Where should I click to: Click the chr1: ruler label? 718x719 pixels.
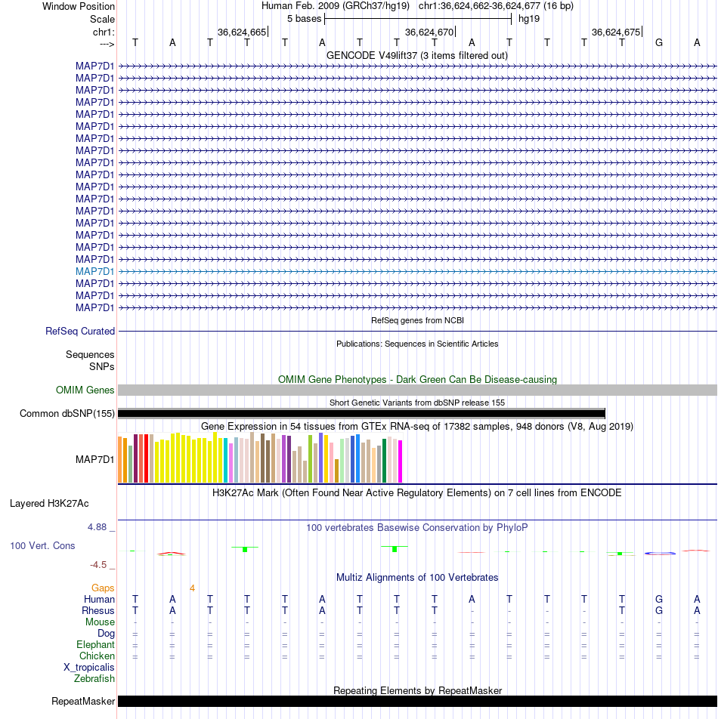(104, 32)
